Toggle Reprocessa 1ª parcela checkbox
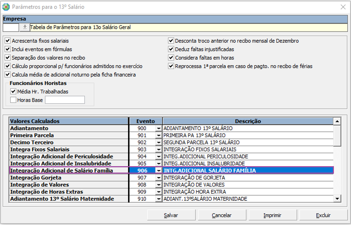 (171, 66)
